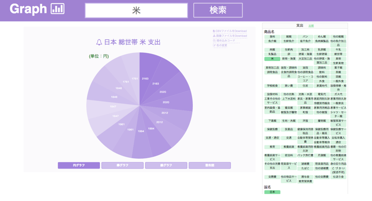Select the 生鮮魚介 tag
372x201 pixels.
pyautogui.click(x=289, y=41)
